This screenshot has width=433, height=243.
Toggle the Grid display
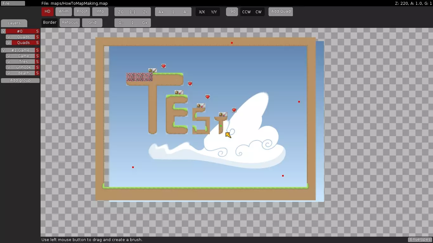pos(92,23)
